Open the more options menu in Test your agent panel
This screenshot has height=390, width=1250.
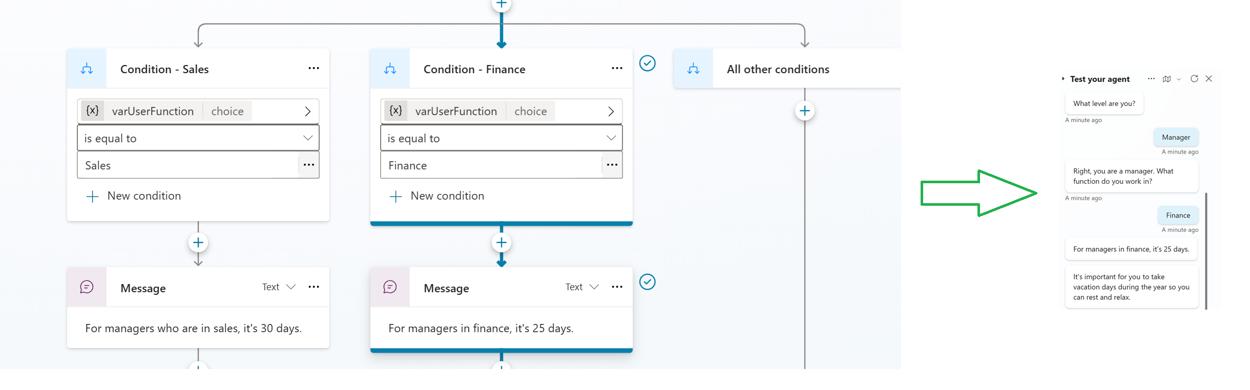tap(1151, 79)
